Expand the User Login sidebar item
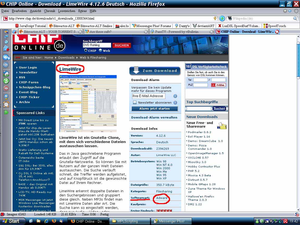Image resolution: width=300 pixels, height=225 pixels. click(x=28, y=67)
